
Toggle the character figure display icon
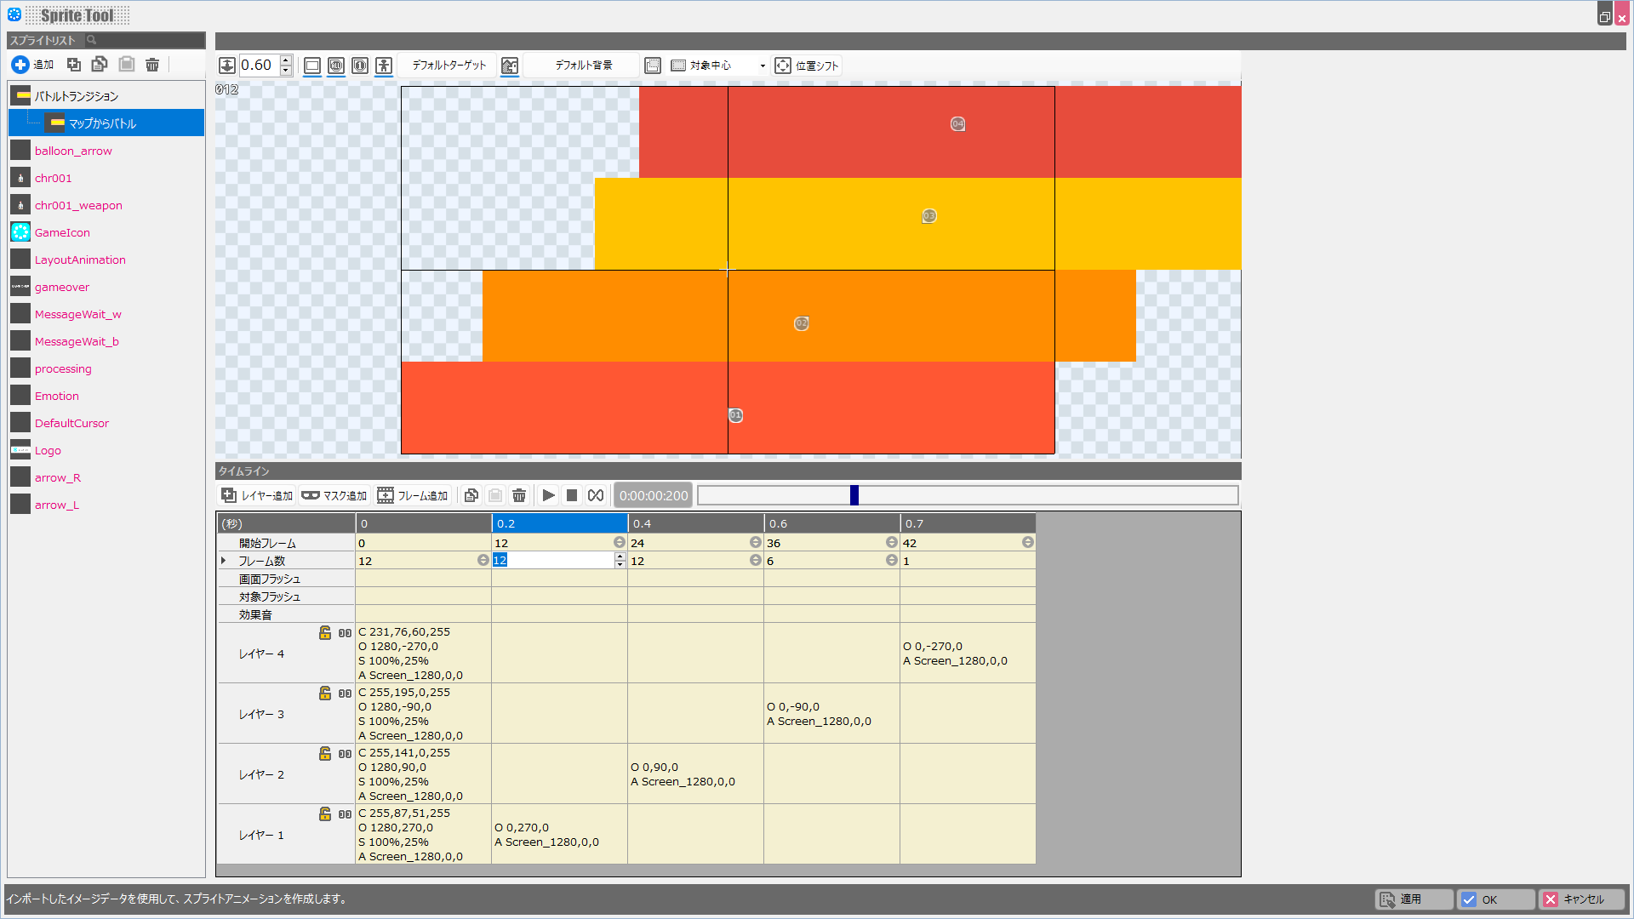pos(384,66)
